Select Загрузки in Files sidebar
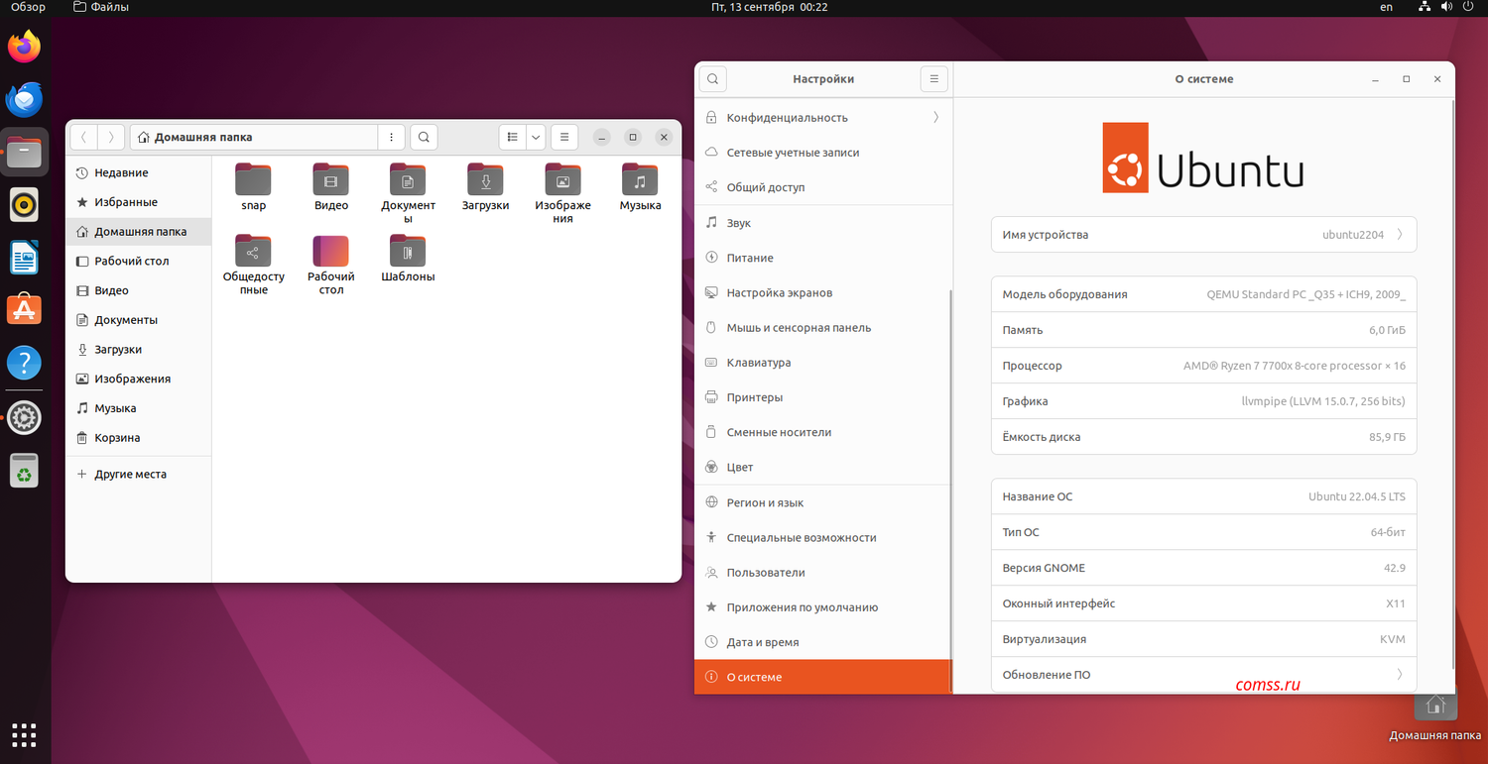Viewport: 1488px width, 764px height. (x=139, y=350)
